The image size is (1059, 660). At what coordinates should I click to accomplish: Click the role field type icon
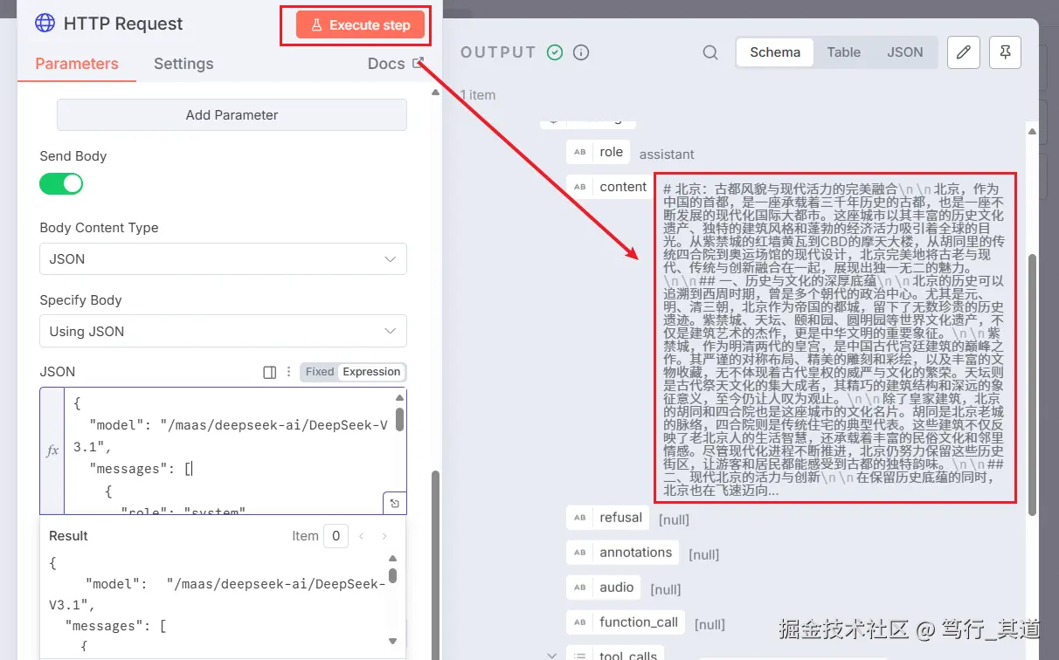tap(579, 152)
